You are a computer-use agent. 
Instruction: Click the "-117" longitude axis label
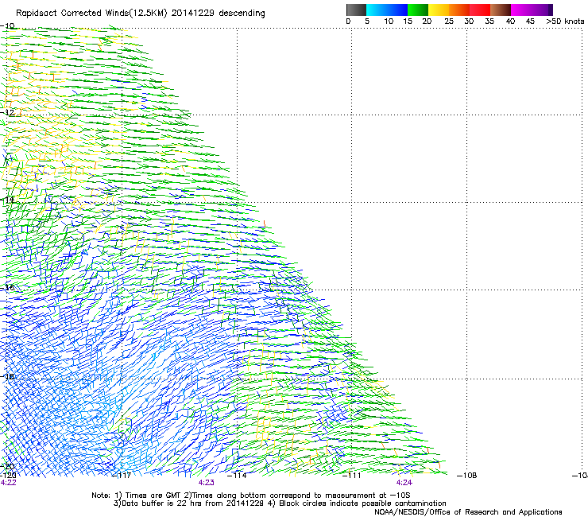click(122, 476)
